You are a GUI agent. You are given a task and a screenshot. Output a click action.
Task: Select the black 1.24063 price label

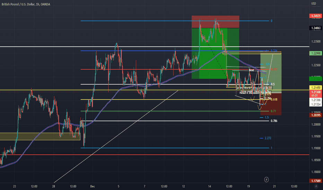tap(316, 28)
